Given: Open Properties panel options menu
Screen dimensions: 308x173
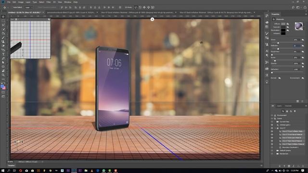Looking at the screenshot, I should click(306, 14).
